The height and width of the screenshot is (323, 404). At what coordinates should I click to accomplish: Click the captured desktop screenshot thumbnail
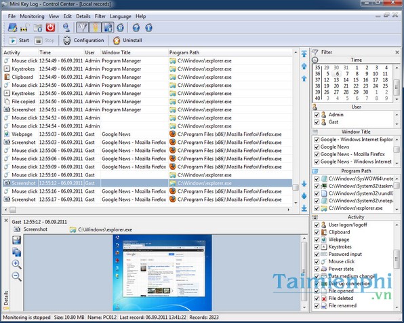point(162,273)
